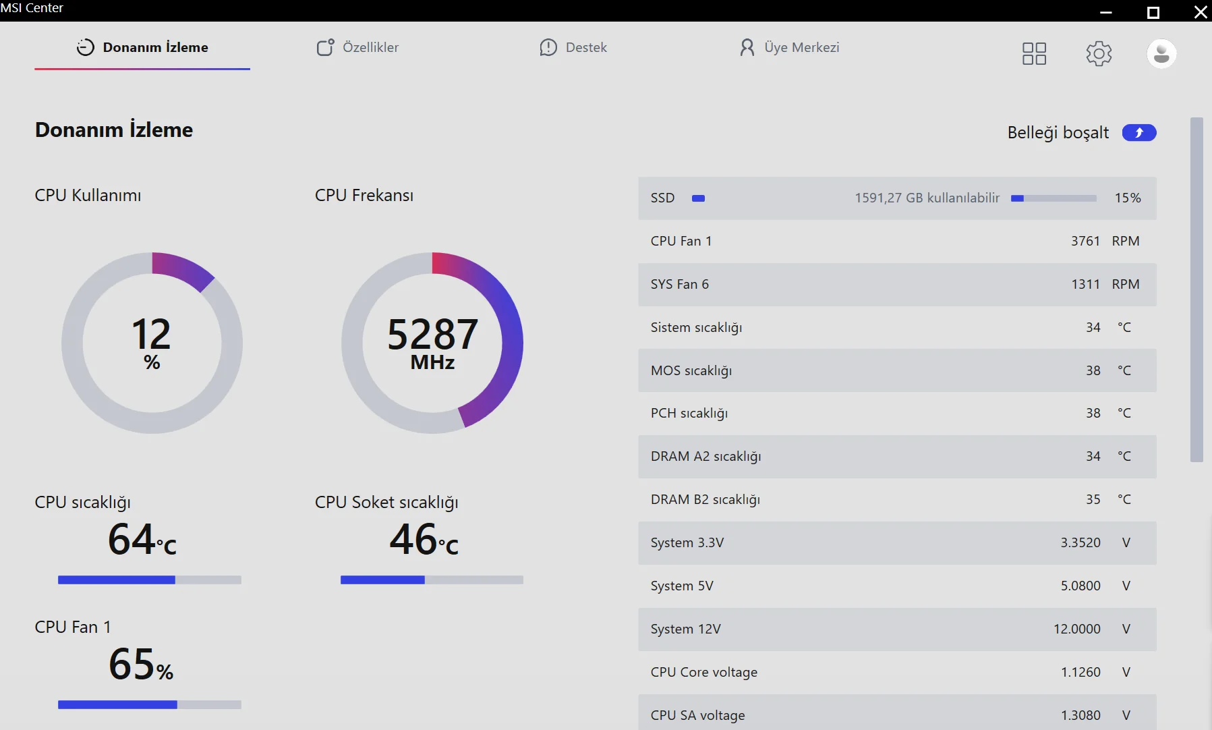1212x730 pixels.
Task: Select the SYS Fan 6 row
Action: (x=897, y=284)
